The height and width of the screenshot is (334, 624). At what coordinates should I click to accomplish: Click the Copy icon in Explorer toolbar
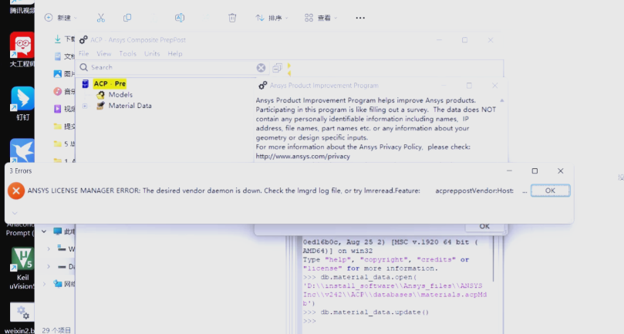127,18
